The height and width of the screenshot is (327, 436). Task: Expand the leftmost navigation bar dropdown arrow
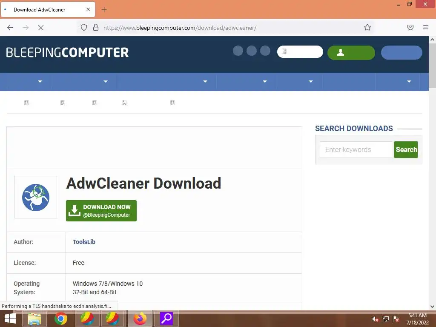coord(40,81)
